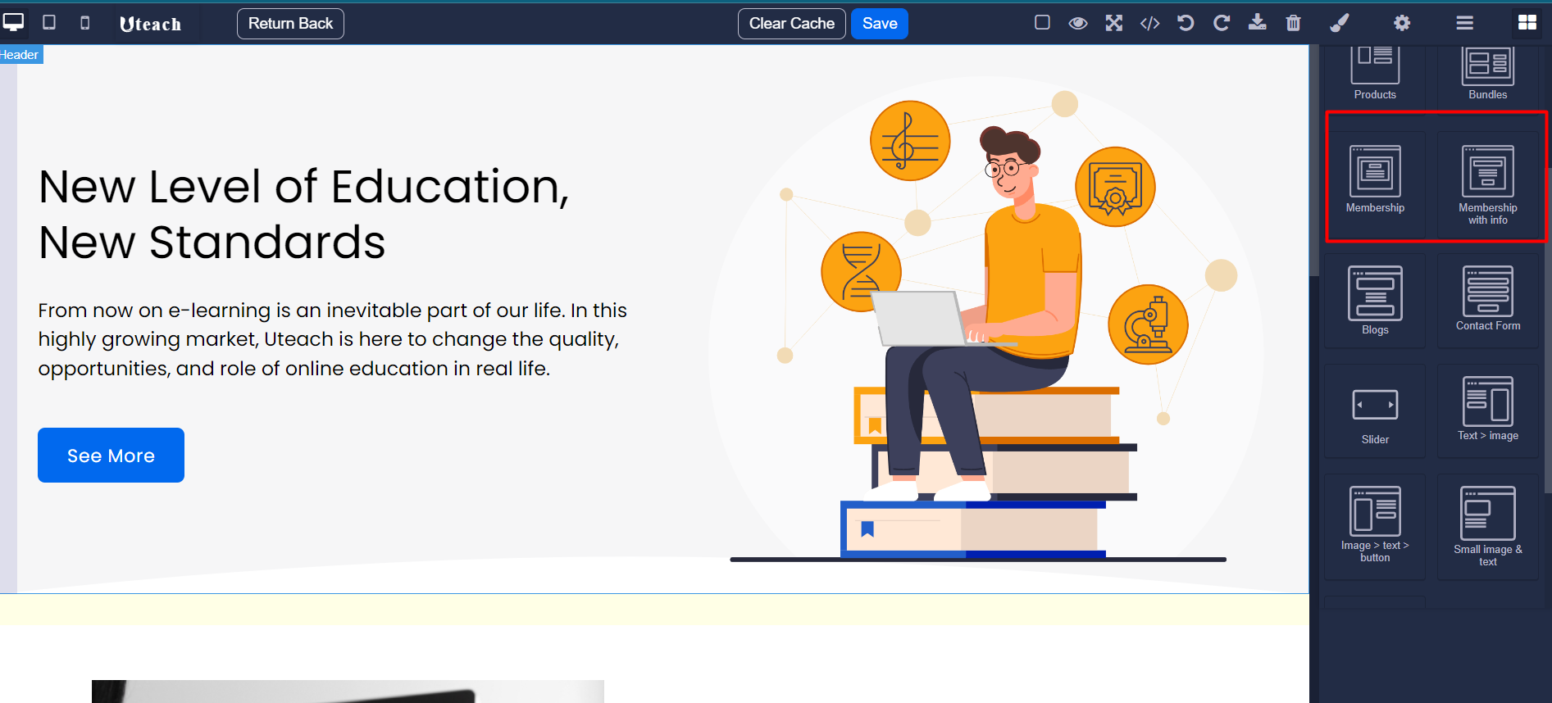Click the import download icon
1552x703 pixels.
pos(1257,22)
